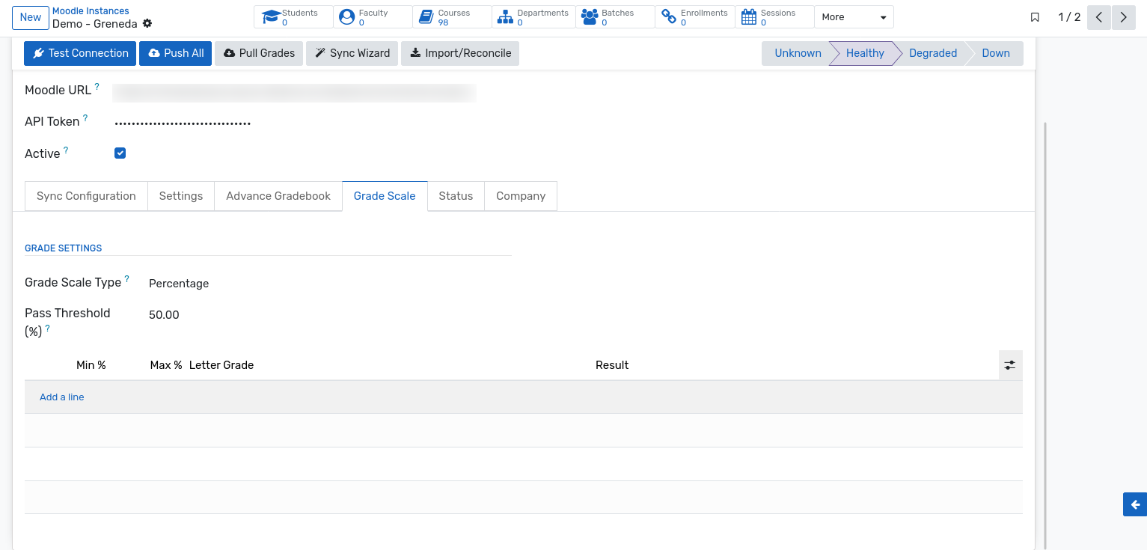Open the Sessions stat button
This screenshot has width=1147, height=550.
[774, 17]
